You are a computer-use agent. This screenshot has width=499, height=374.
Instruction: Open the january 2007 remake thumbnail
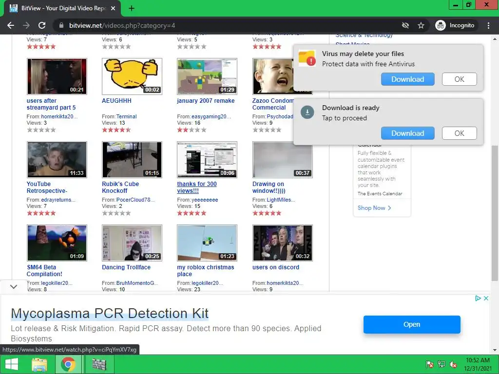click(207, 76)
